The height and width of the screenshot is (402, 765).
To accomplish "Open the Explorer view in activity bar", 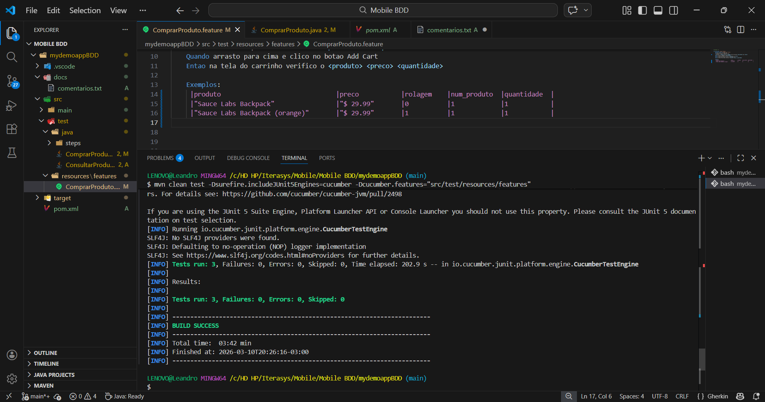I will [x=12, y=33].
